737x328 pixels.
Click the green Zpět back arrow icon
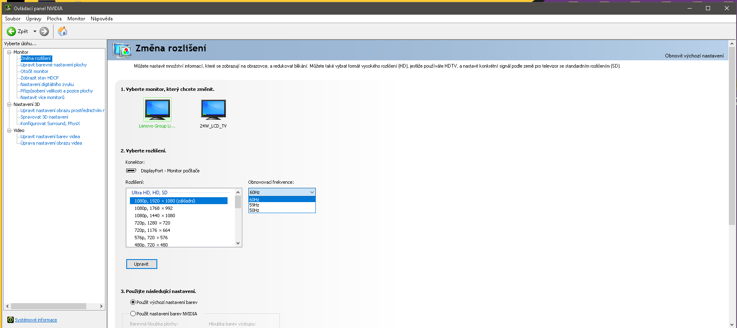[11, 31]
